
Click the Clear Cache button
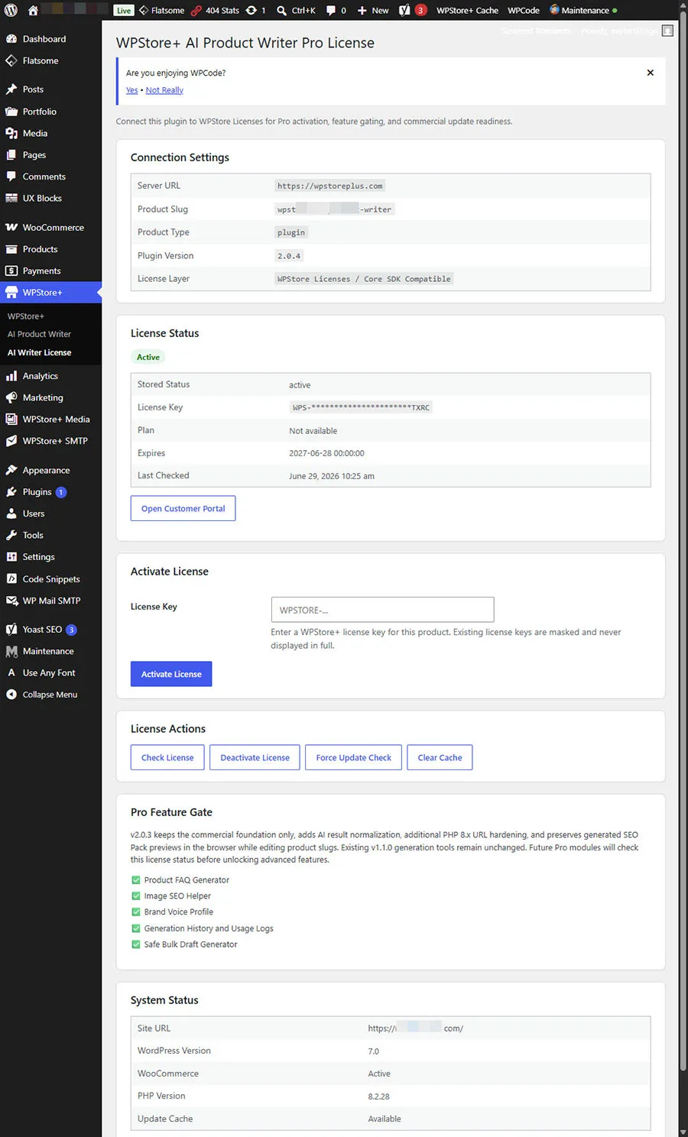[x=440, y=757]
